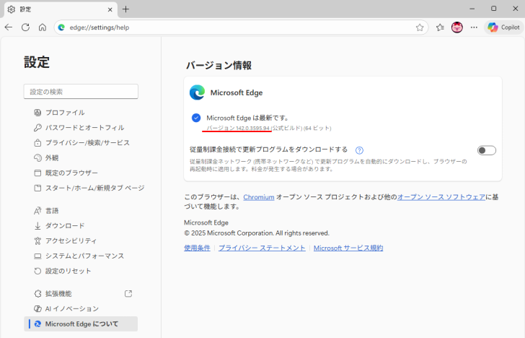The width and height of the screenshot is (525, 338).
Task: Add this page to favorites star
Action: (x=420, y=27)
